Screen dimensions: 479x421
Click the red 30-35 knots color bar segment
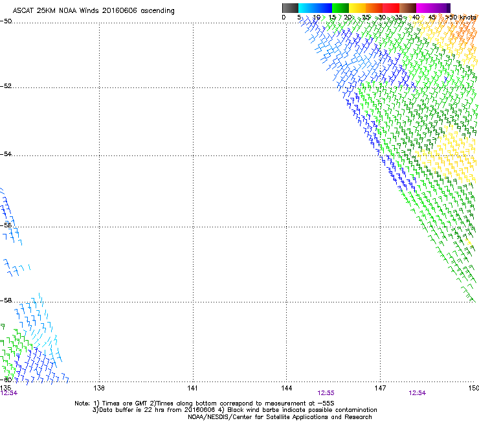(391, 8)
